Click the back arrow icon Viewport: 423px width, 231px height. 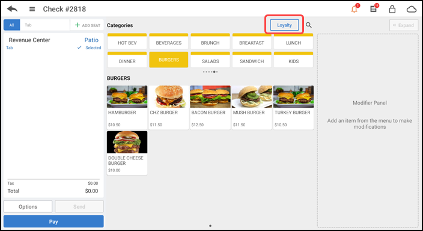[12, 9]
